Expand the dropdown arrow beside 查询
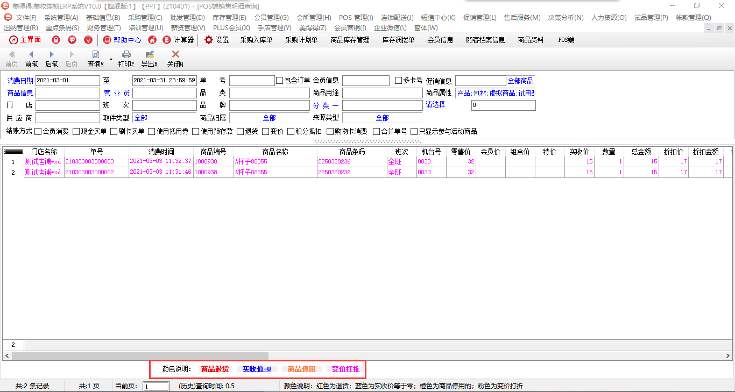The width and height of the screenshot is (735, 392). pyautogui.click(x=111, y=59)
